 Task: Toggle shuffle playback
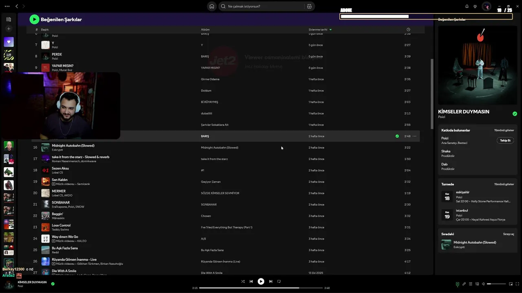pyautogui.click(x=243, y=281)
